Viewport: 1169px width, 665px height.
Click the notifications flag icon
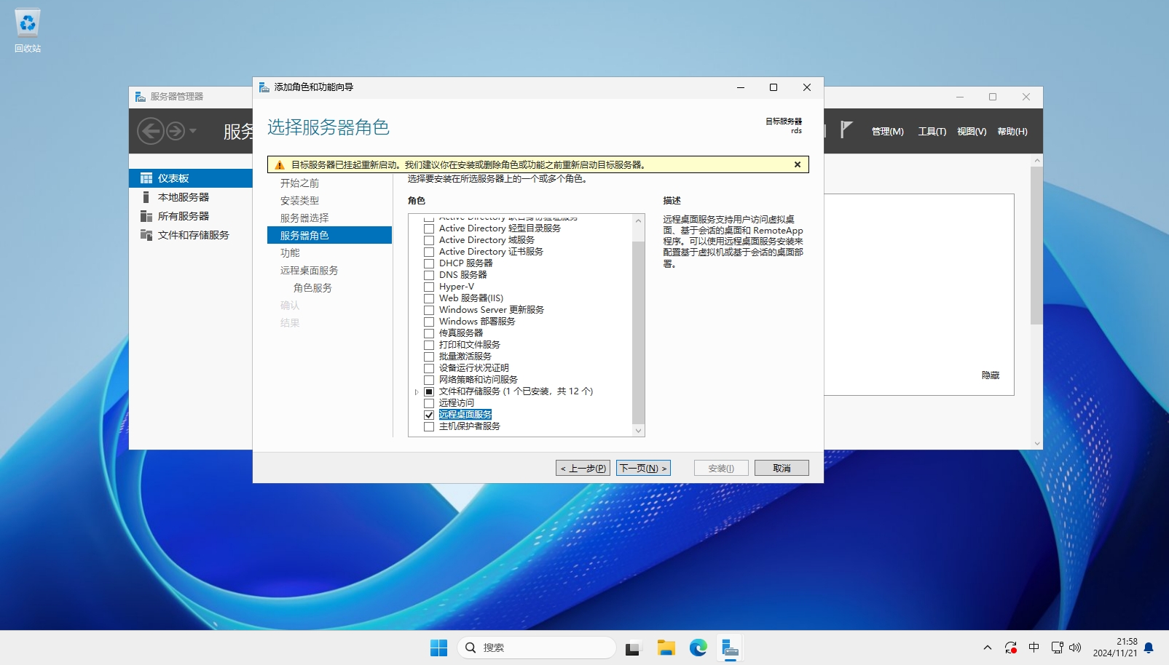click(846, 130)
